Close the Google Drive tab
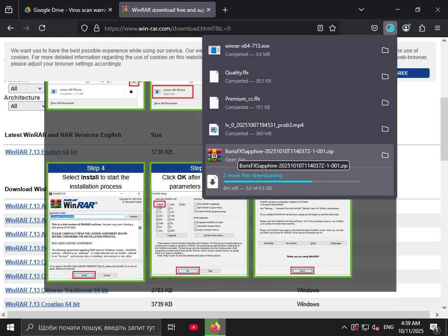The width and height of the screenshot is (448, 336). pyautogui.click(x=110, y=10)
